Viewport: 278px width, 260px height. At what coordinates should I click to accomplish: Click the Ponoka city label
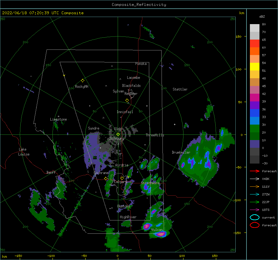pyautogui.click(x=141, y=64)
